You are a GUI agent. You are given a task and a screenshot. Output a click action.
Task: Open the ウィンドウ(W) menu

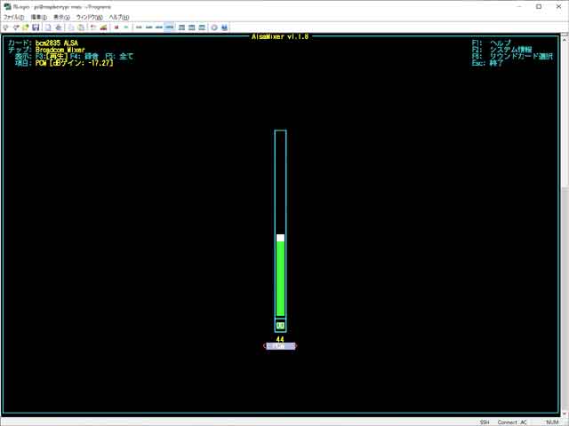pyautogui.click(x=90, y=17)
